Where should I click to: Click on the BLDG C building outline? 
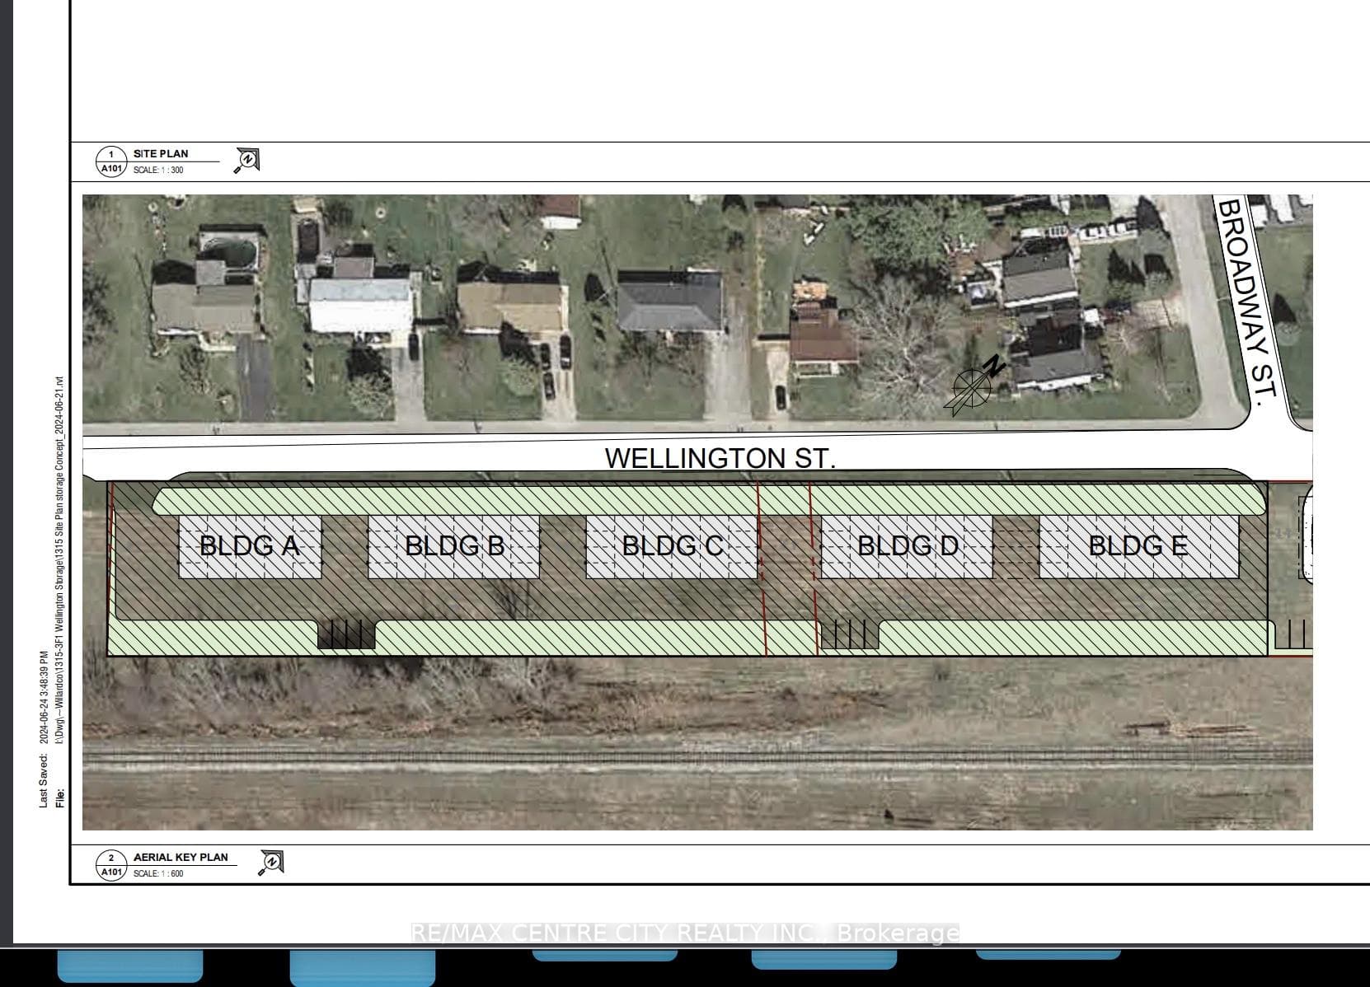672,546
